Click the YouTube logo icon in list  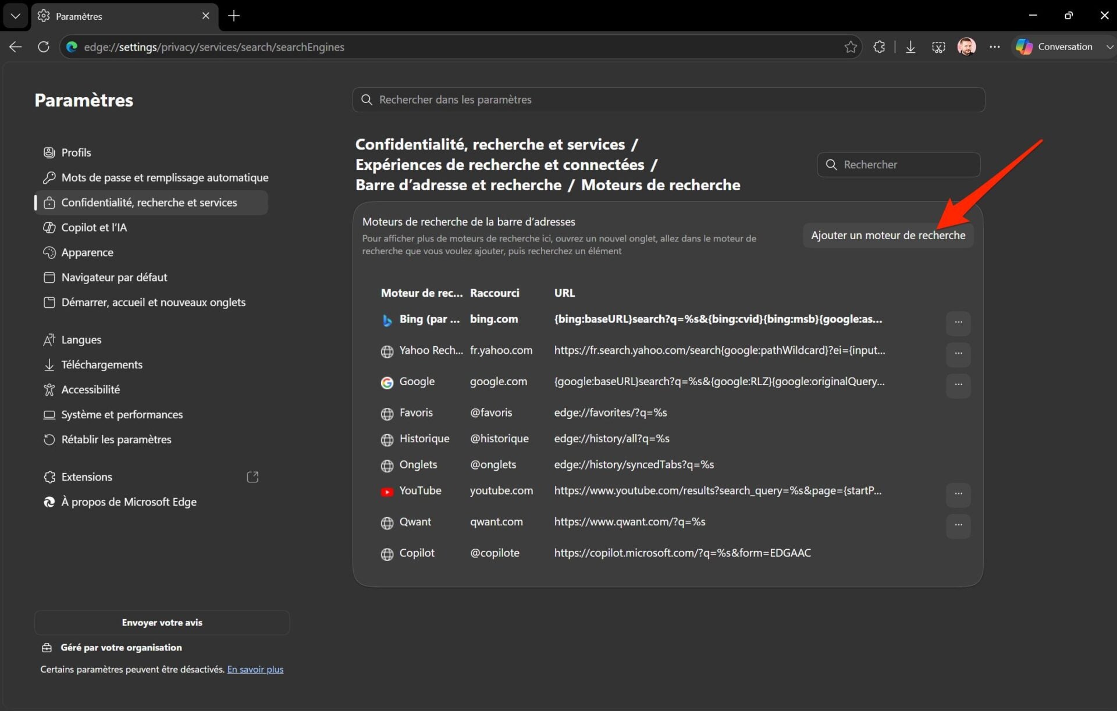387,492
